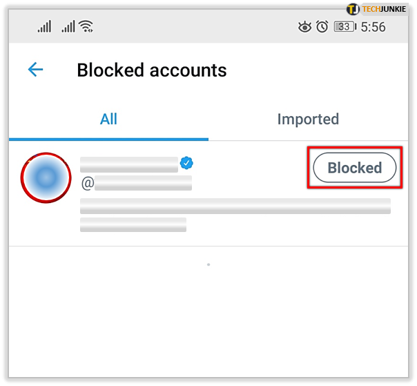Tap the alarm clock status icon
The height and width of the screenshot is (386, 417).
point(322,27)
